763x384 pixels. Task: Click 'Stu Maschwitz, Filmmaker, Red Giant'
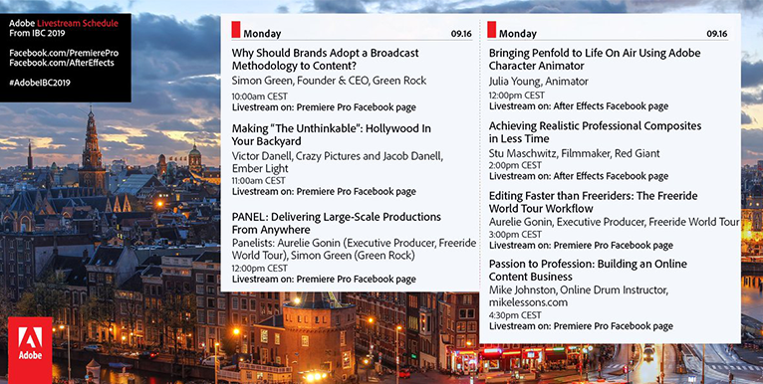click(574, 153)
